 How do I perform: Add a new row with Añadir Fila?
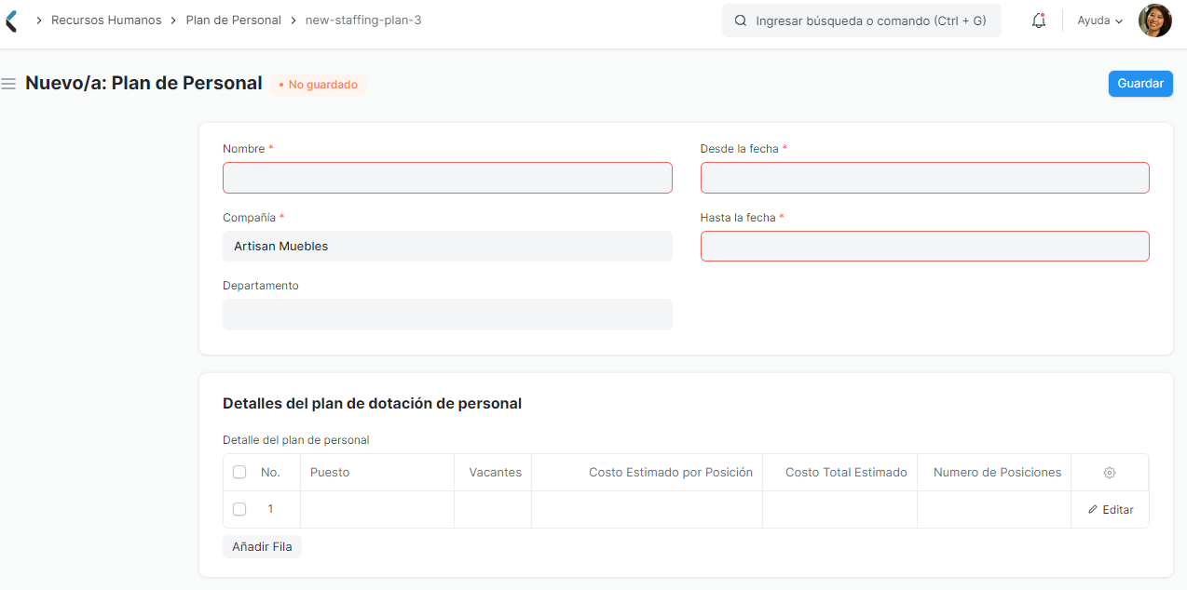tap(262, 546)
